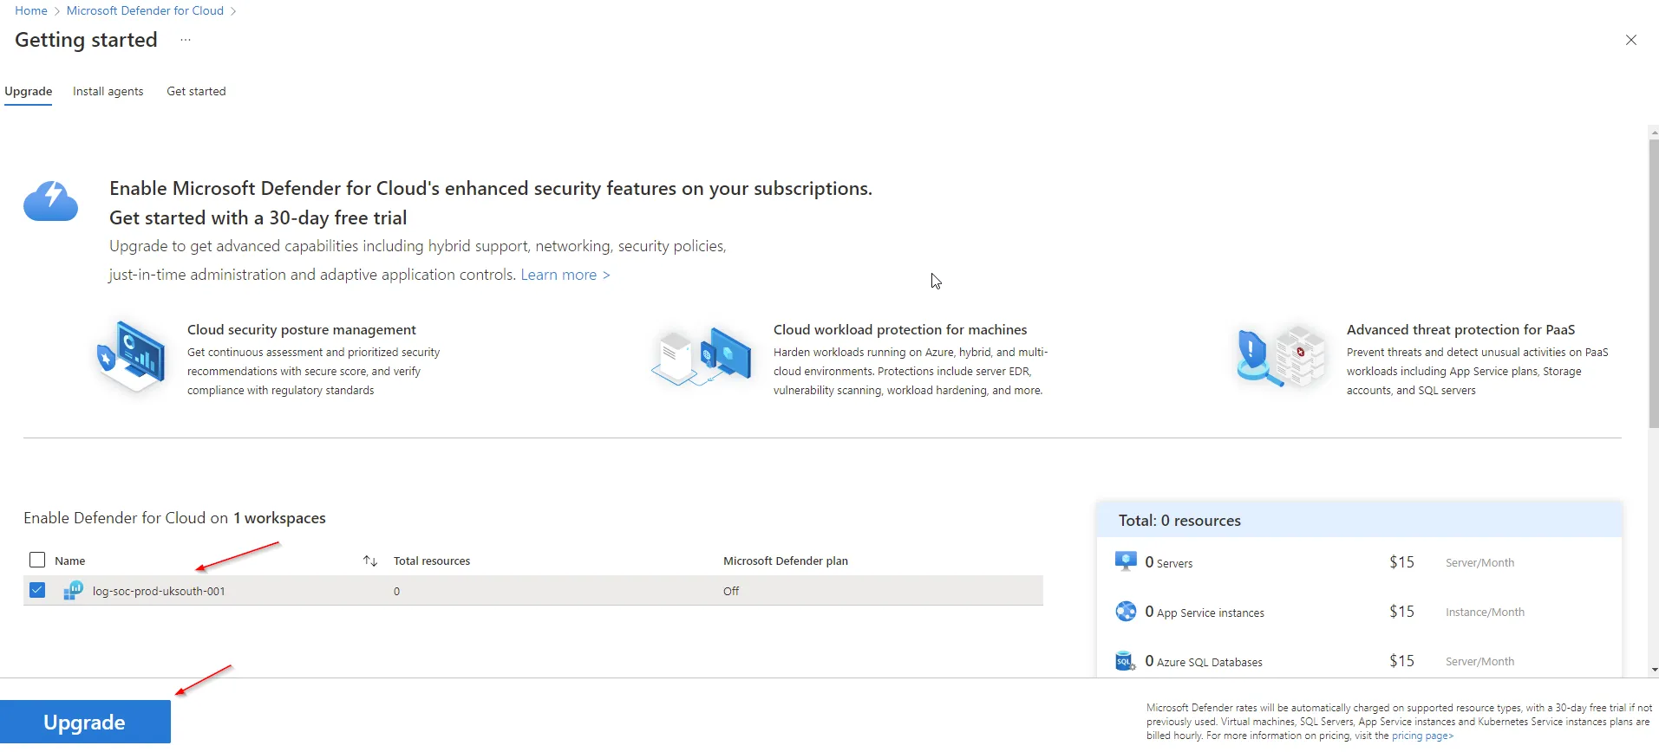Click the $15 price for Azure SQL Databases
The height and width of the screenshot is (752, 1659).
pos(1401,661)
